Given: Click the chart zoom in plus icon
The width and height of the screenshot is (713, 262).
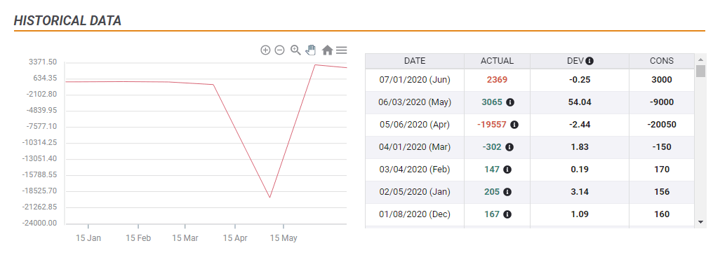Looking at the screenshot, I should pyautogui.click(x=265, y=50).
